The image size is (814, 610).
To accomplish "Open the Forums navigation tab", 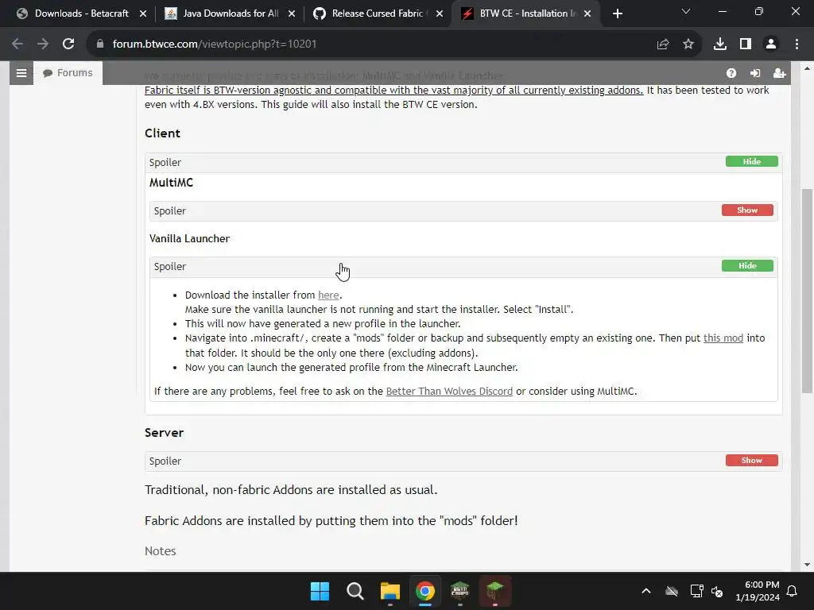I will pos(68,73).
